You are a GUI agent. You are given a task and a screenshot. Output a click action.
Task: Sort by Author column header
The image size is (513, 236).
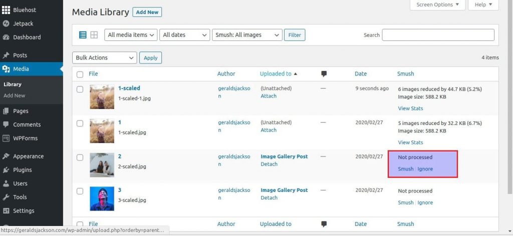pos(226,74)
